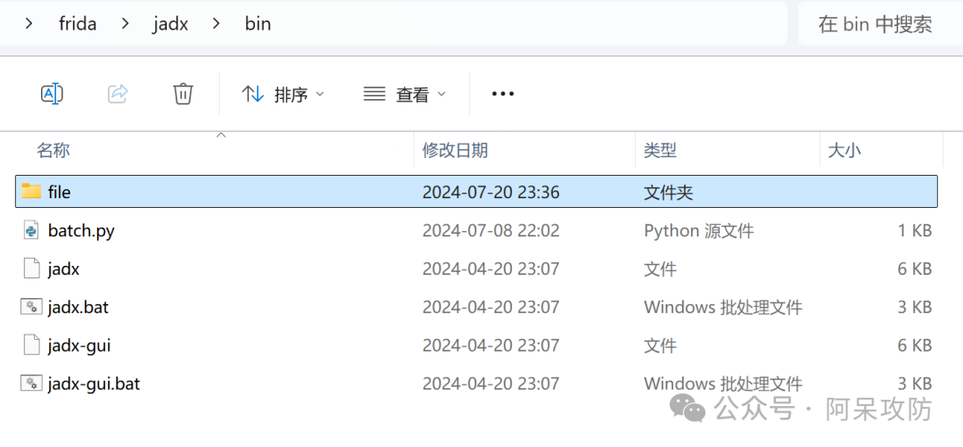Click the Delete trash can icon
The image size is (963, 447).
183,94
